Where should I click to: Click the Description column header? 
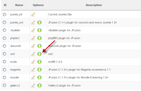(94, 5)
